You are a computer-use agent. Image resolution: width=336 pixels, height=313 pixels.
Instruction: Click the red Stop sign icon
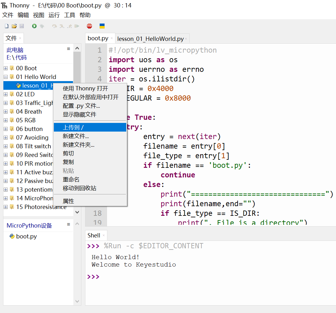coord(89,26)
